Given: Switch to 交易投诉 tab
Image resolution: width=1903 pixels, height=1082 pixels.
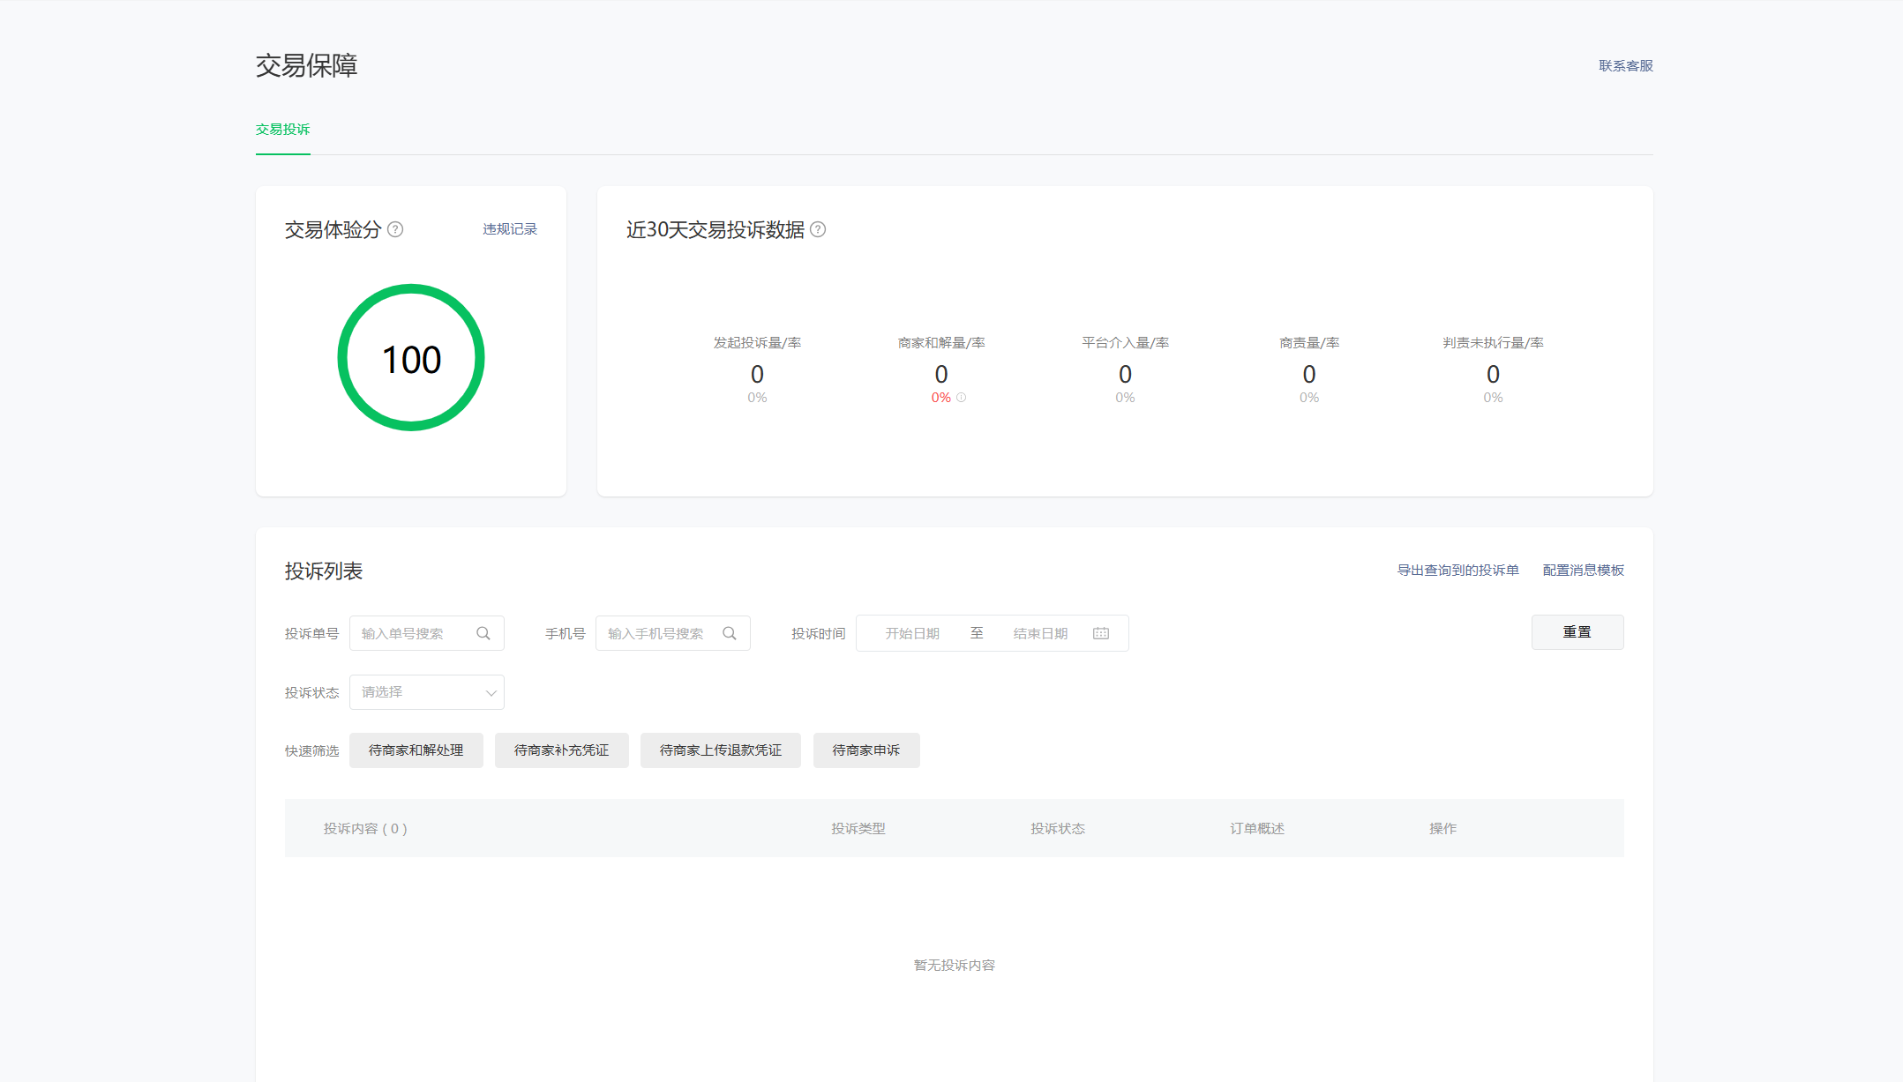Looking at the screenshot, I should pos(282,130).
